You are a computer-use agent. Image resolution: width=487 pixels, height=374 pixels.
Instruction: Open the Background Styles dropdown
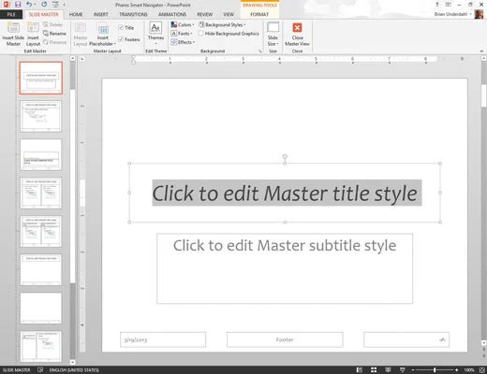(x=222, y=24)
